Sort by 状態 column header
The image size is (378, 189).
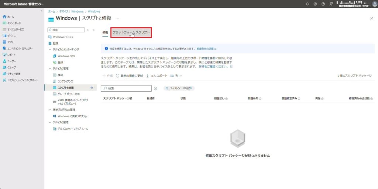(183, 99)
